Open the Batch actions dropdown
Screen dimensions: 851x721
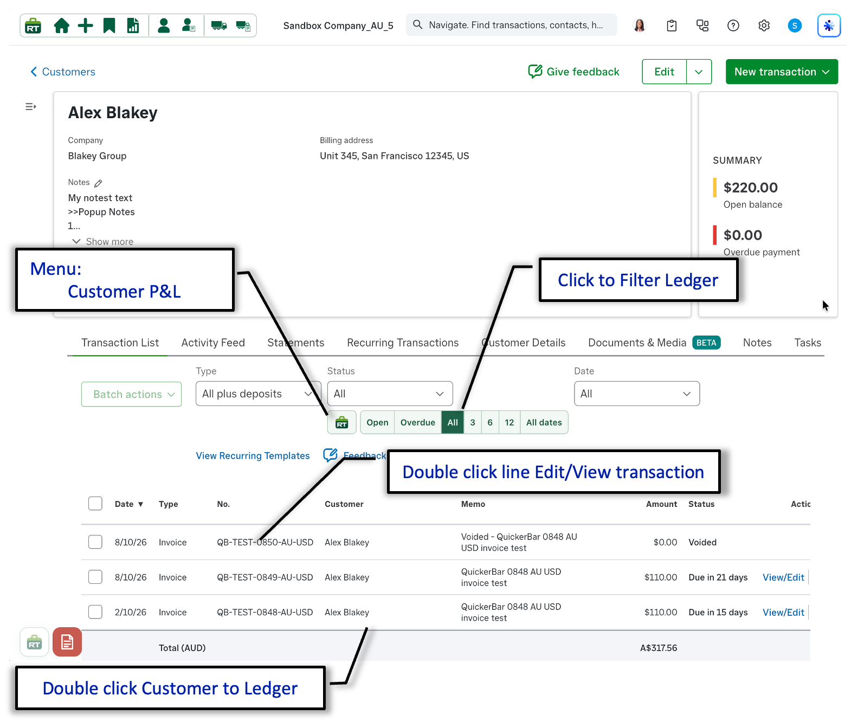[x=131, y=394]
